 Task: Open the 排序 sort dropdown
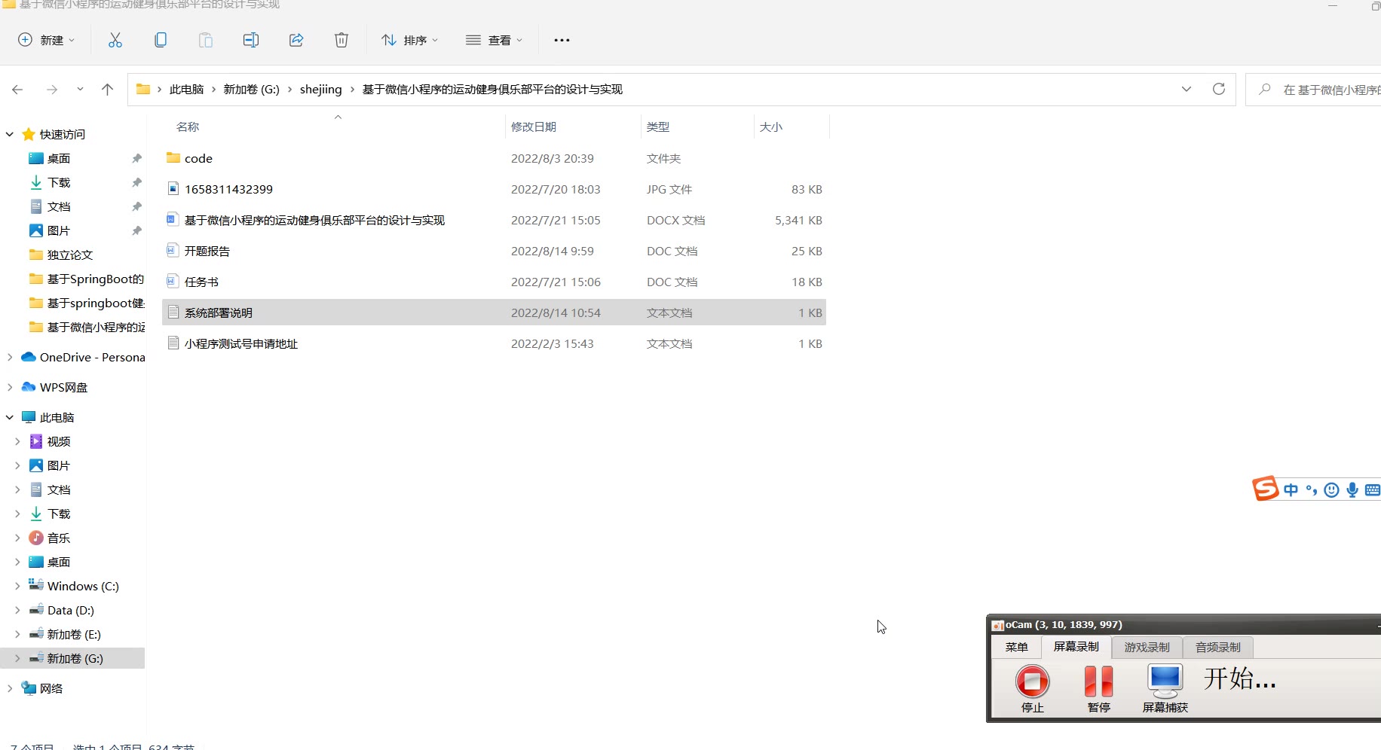click(x=409, y=40)
